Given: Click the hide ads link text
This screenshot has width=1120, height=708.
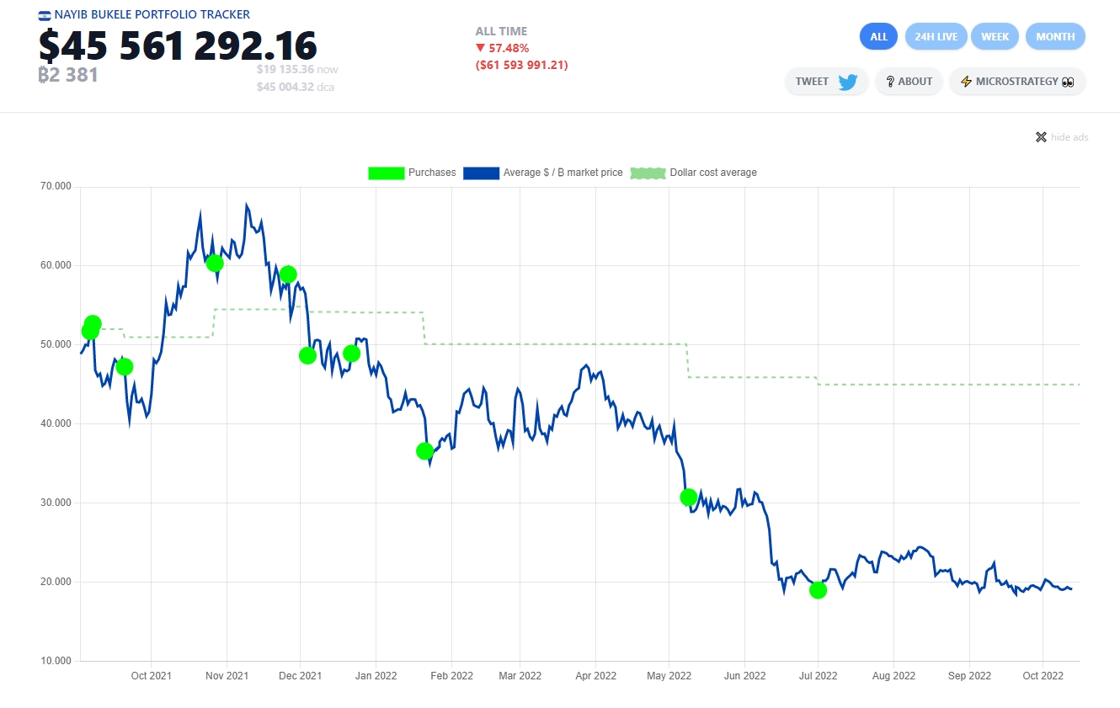Looking at the screenshot, I should point(1069,137).
